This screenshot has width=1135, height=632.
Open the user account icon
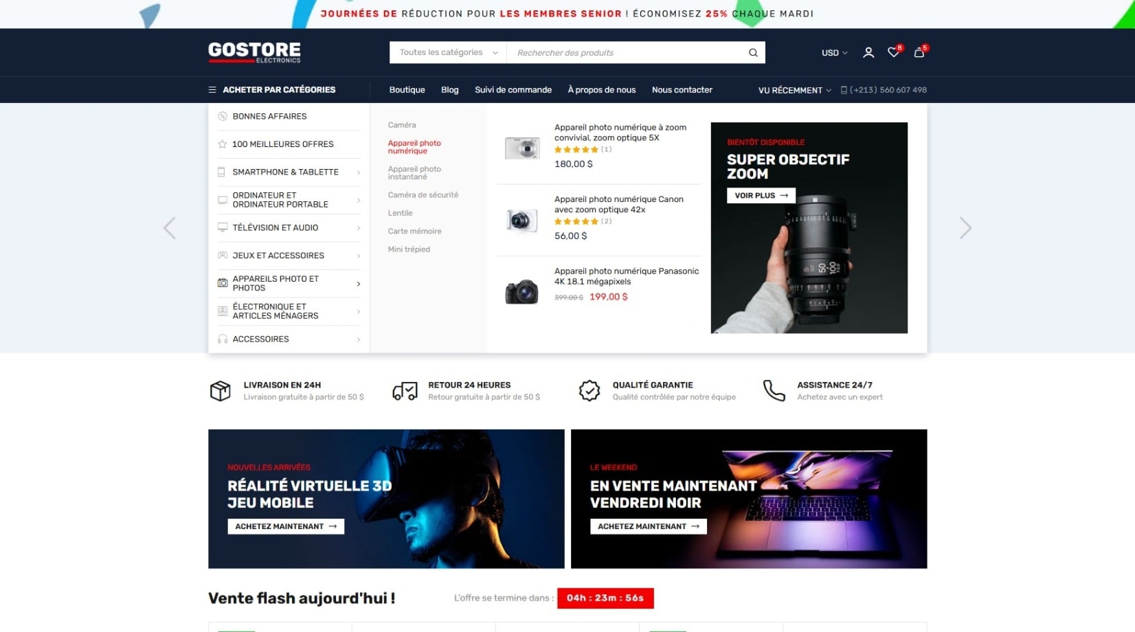pos(868,52)
